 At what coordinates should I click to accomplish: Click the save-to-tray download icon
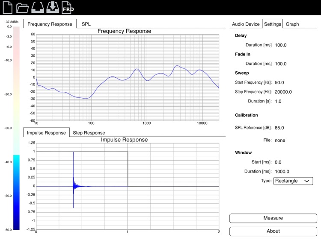53,8
